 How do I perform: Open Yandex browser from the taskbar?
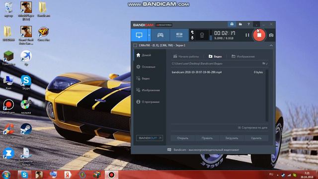(68, 175)
